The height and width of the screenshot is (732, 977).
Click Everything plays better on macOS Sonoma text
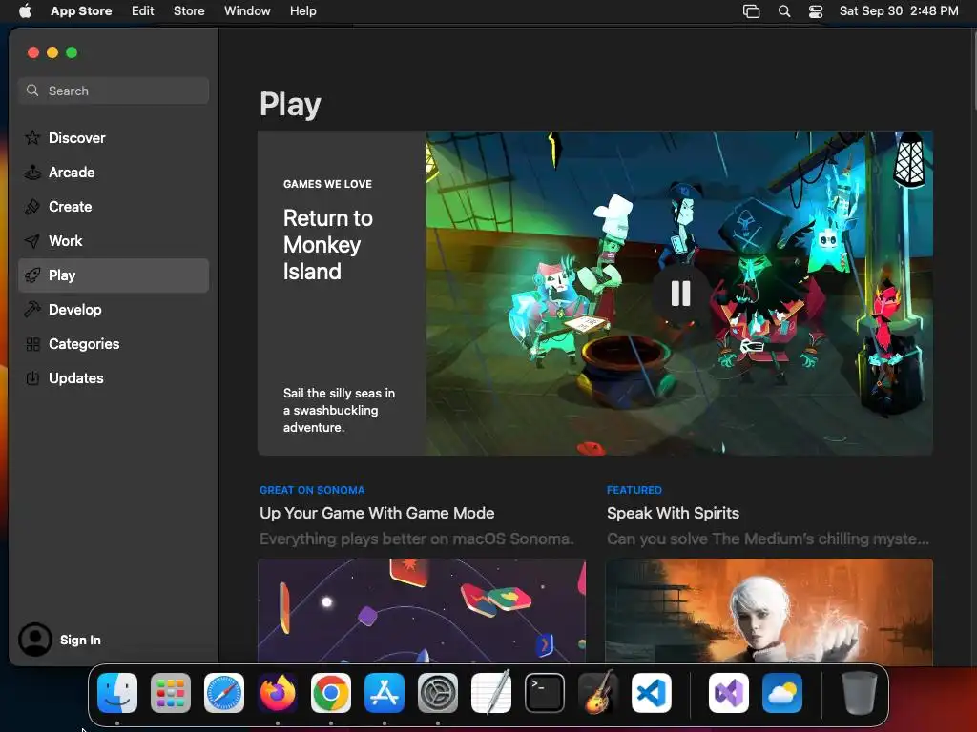pyautogui.click(x=416, y=539)
